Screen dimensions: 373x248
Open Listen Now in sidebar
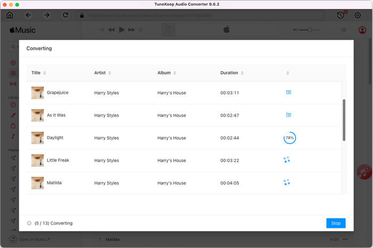pyautogui.click(x=13, y=63)
